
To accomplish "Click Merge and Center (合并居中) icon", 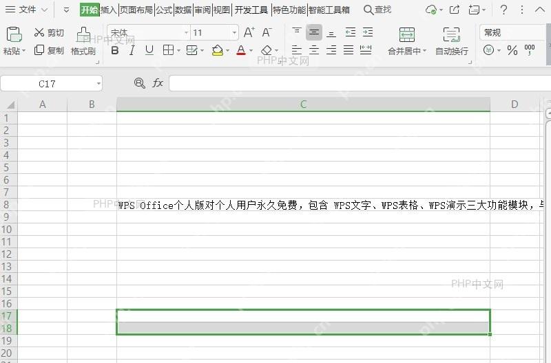I will tap(407, 35).
